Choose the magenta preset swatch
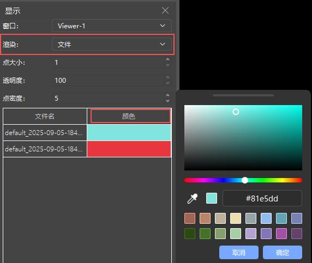The height and width of the screenshot is (263, 312). 281,234
